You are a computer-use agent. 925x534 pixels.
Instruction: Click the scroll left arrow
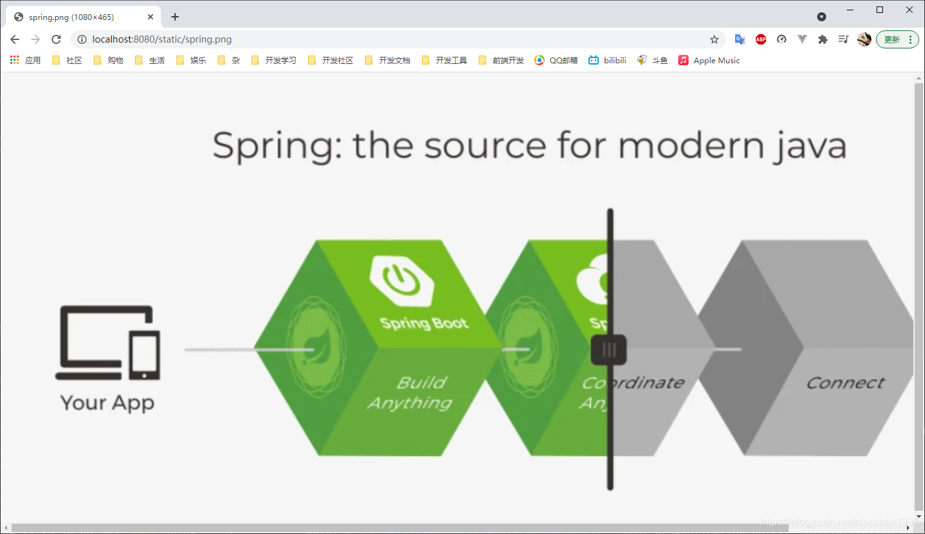pos(5,528)
